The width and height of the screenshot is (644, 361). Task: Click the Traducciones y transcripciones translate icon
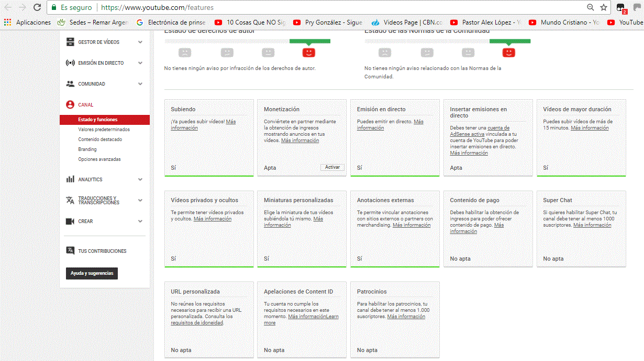[x=70, y=201]
